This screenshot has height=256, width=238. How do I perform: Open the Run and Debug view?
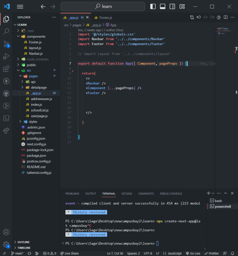[x=6, y=56]
